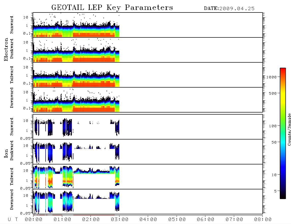This screenshot has width=291, height=224.
Task: Click the GEOTAIL LEP Key Parameters title
Action: [x=112, y=8]
